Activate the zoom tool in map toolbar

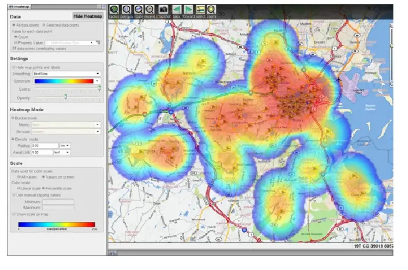211,10
